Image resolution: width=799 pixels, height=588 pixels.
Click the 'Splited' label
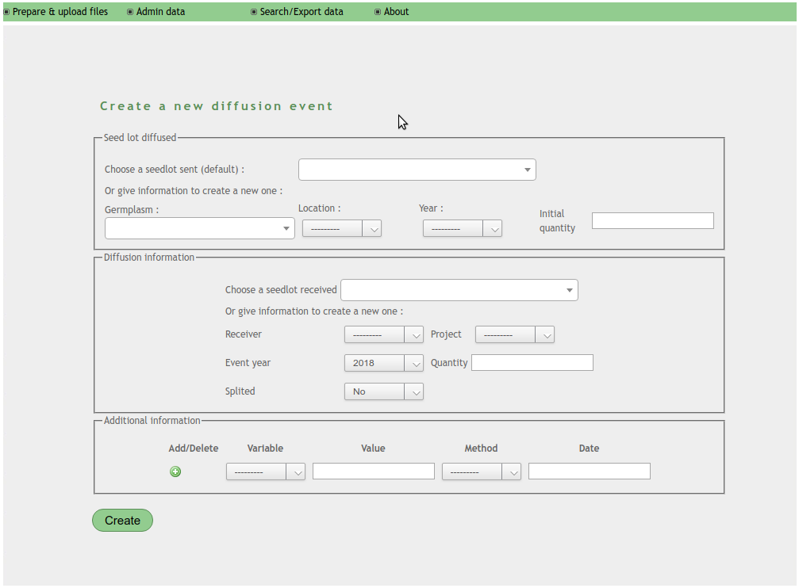coord(240,391)
